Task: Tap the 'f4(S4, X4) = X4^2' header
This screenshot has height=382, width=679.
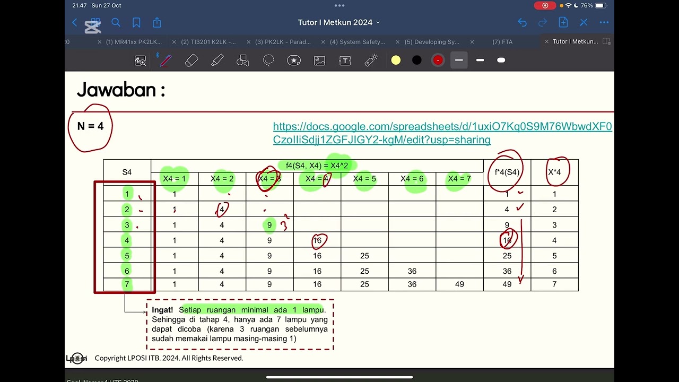Action: coord(317,166)
